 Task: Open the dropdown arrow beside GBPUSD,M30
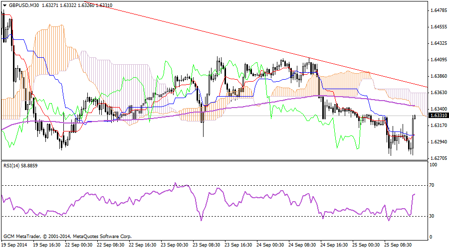[x=4, y=5]
